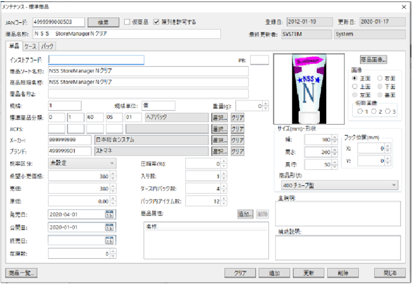Image resolution: width=412 pixels, height=284 pixels.
Task: Open the 商品画像 image chooser button
Action: (374, 59)
